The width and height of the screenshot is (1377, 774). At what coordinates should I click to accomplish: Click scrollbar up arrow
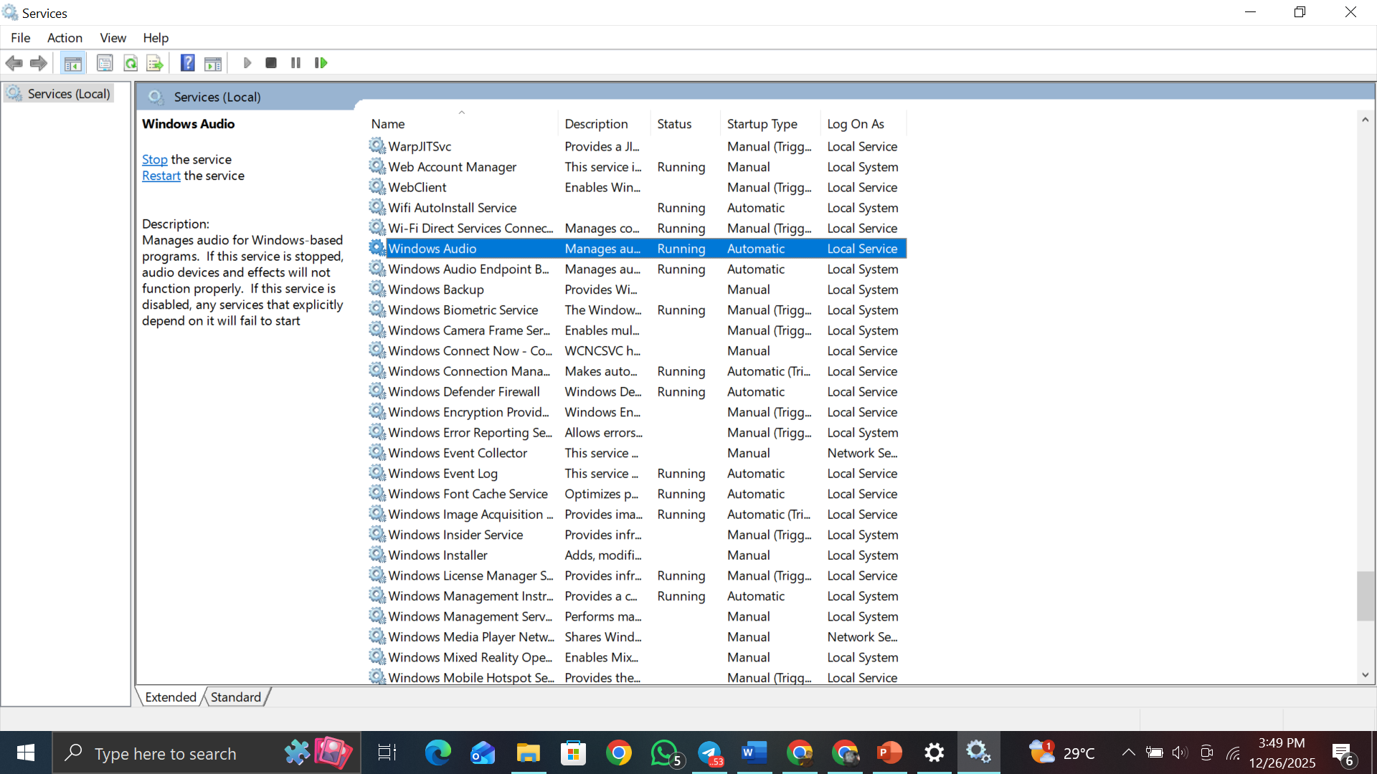coord(1366,120)
